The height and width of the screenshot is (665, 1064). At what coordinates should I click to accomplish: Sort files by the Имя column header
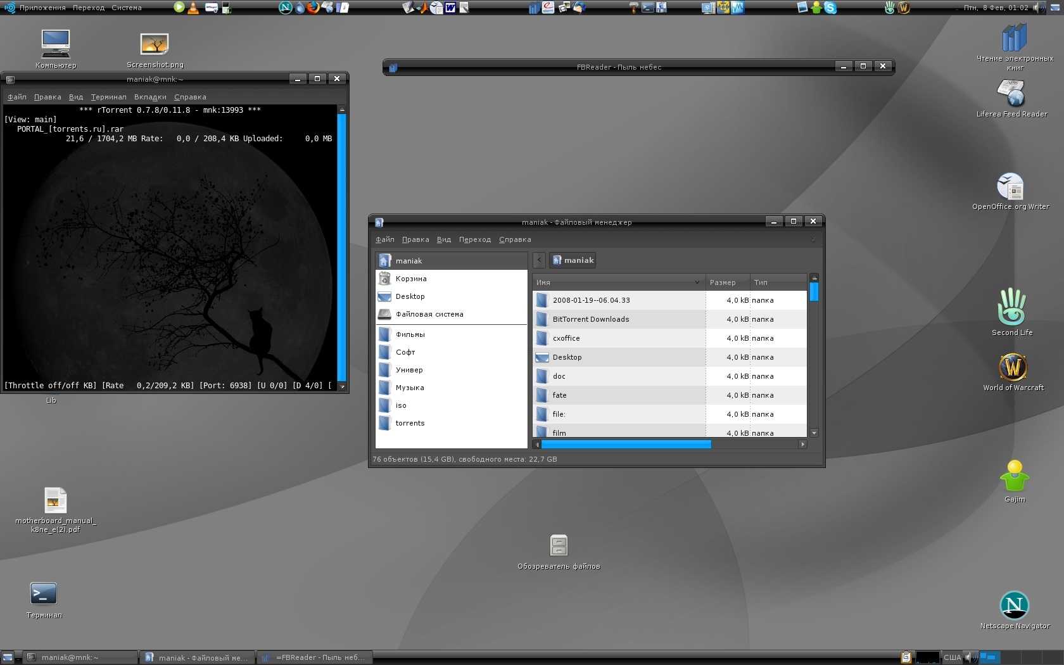tap(617, 282)
